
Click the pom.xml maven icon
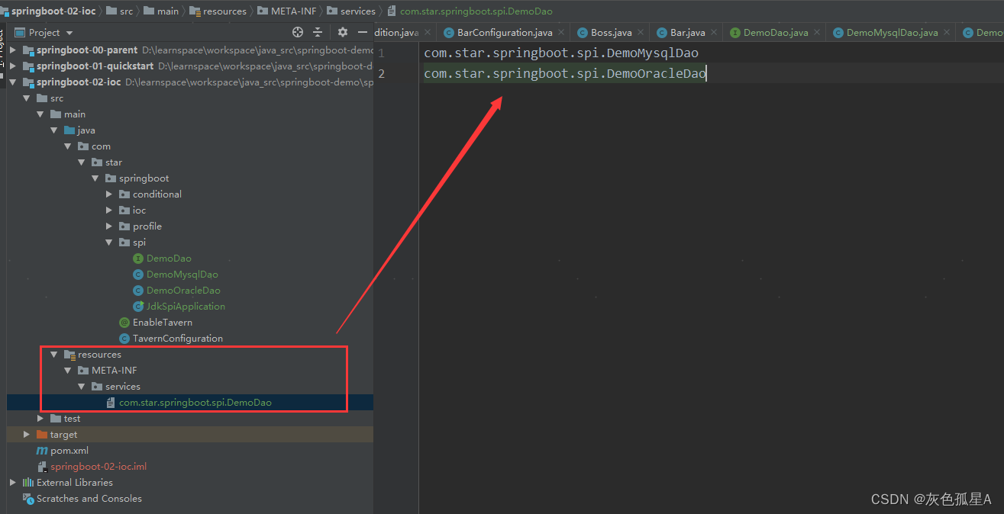pos(42,451)
